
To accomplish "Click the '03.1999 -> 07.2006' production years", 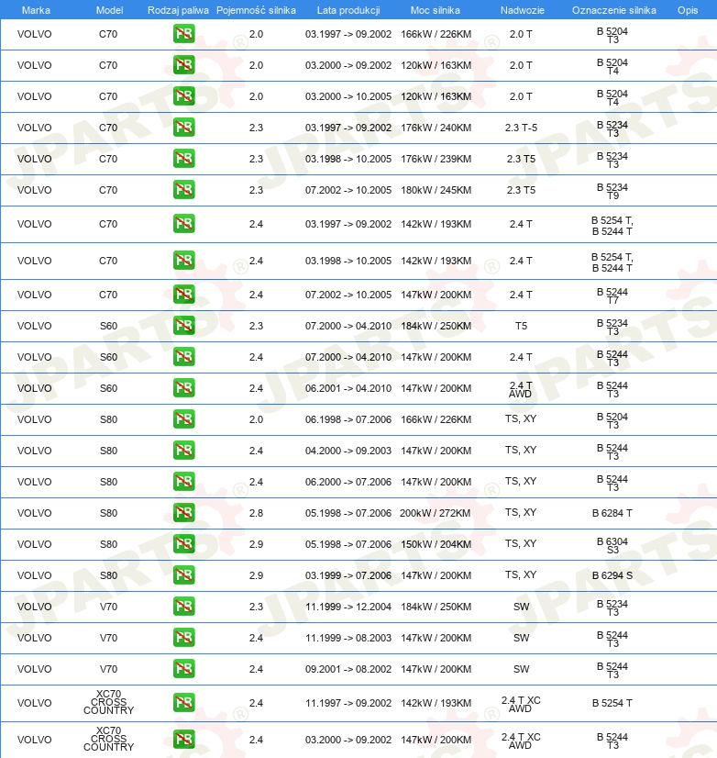I will [x=348, y=575].
